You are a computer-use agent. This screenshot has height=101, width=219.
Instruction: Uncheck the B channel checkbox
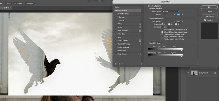pos(176,24)
